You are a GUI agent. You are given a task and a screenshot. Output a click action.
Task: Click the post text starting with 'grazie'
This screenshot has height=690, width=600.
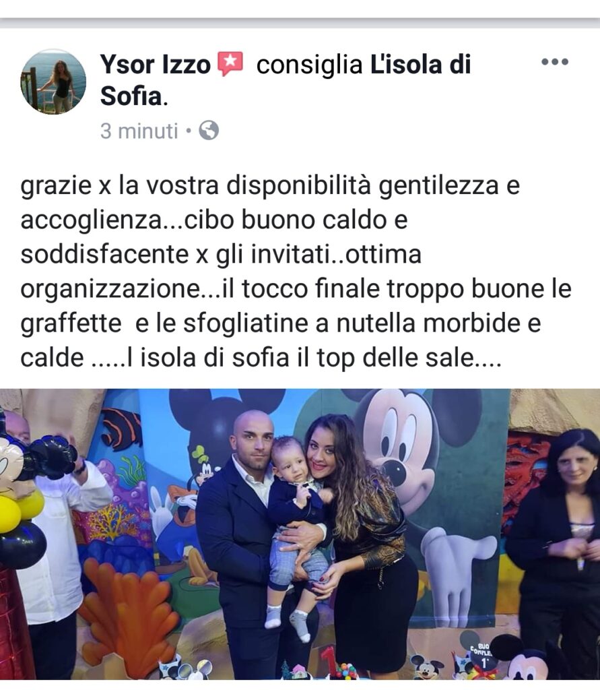[296, 272]
